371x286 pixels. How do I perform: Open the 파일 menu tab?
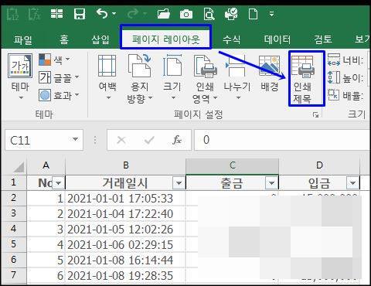(x=23, y=39)
